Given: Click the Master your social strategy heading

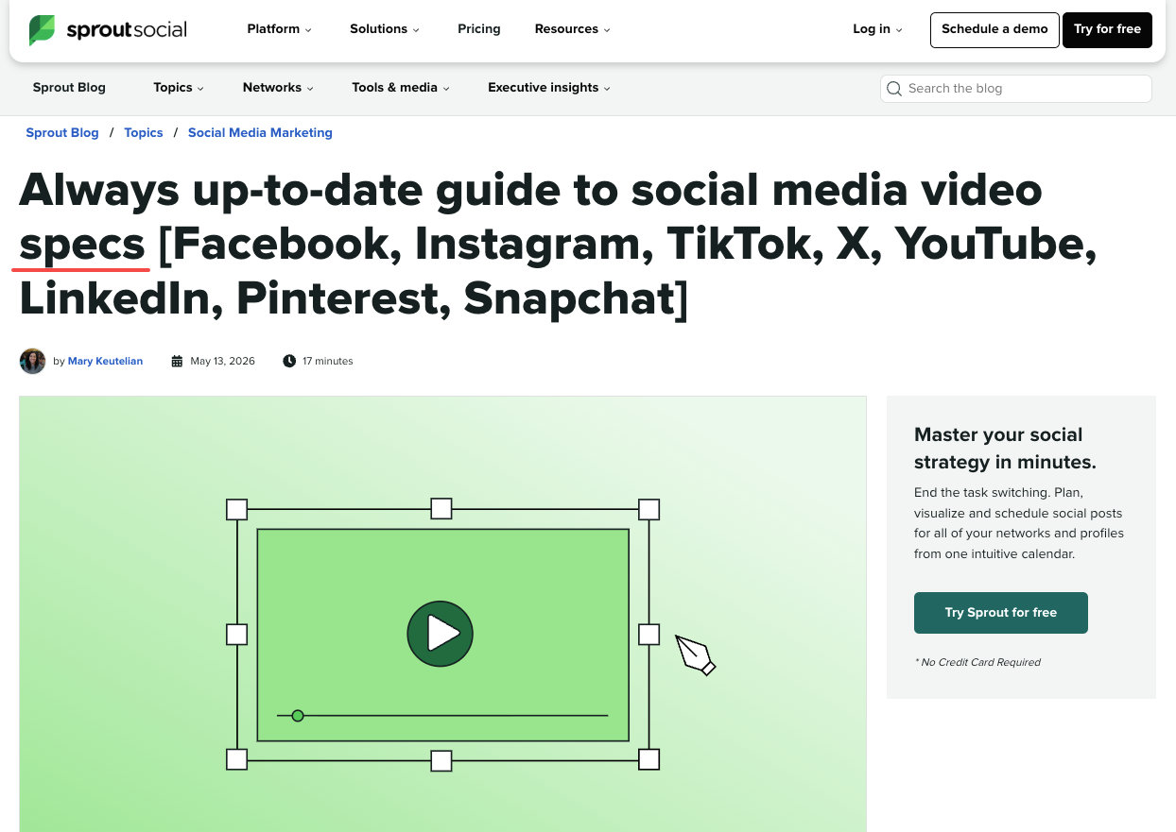Looking at the screenshot, I should point(1006,449).
